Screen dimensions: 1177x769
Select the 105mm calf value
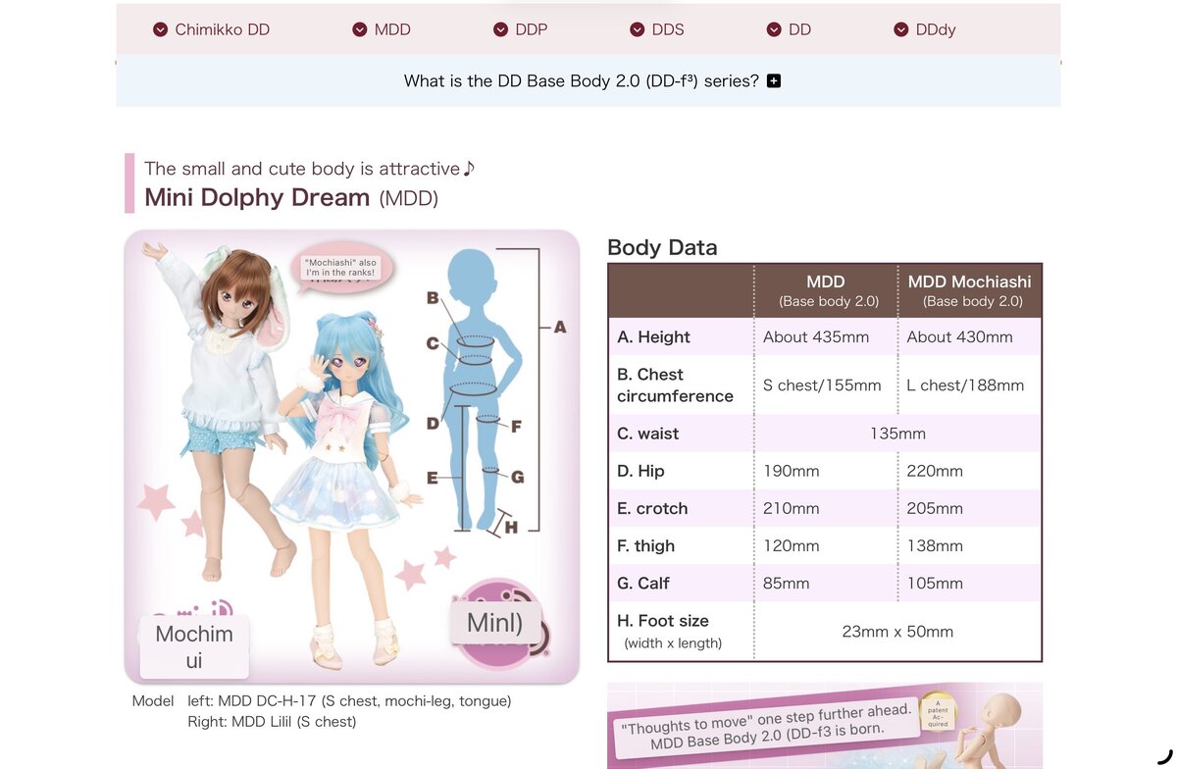click(935, 583)
